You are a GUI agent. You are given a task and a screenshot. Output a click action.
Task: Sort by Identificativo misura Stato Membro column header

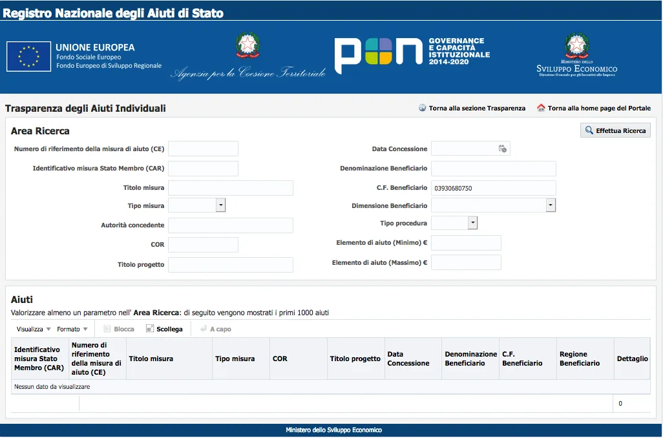click(x=40, y=359)
